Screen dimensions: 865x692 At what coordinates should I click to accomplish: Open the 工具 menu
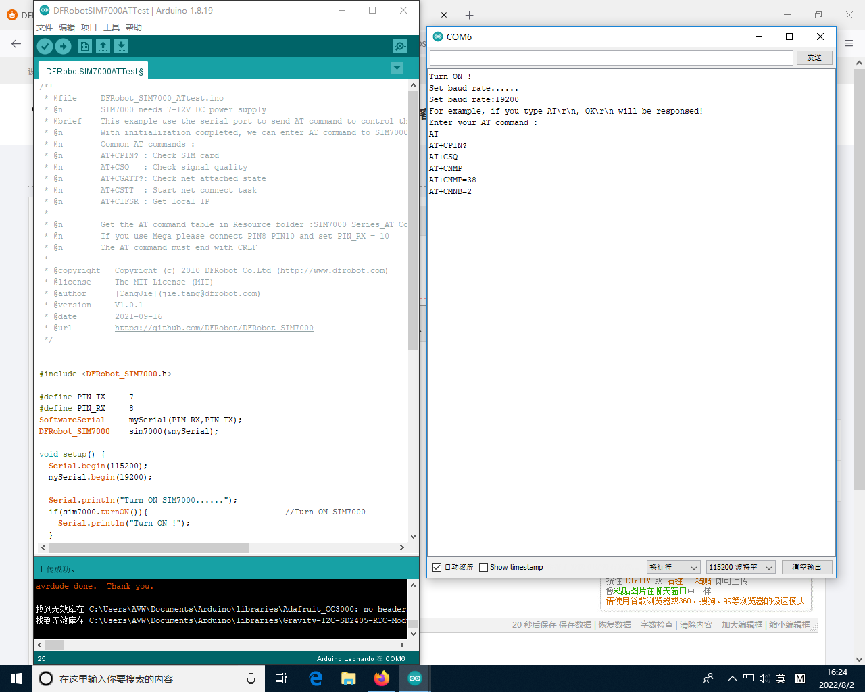pos(112,27)
